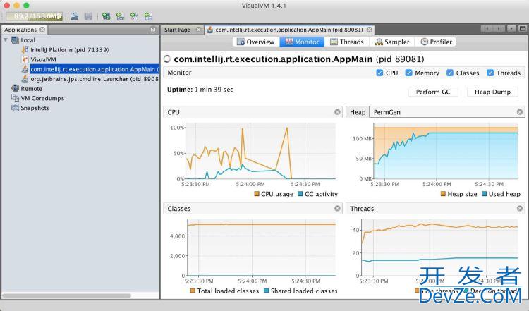
Task: Click the Heap size legend swatch
Action: coord(444,194)
